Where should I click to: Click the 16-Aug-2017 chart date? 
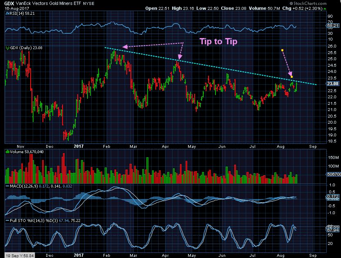click(x=17, y=9)
